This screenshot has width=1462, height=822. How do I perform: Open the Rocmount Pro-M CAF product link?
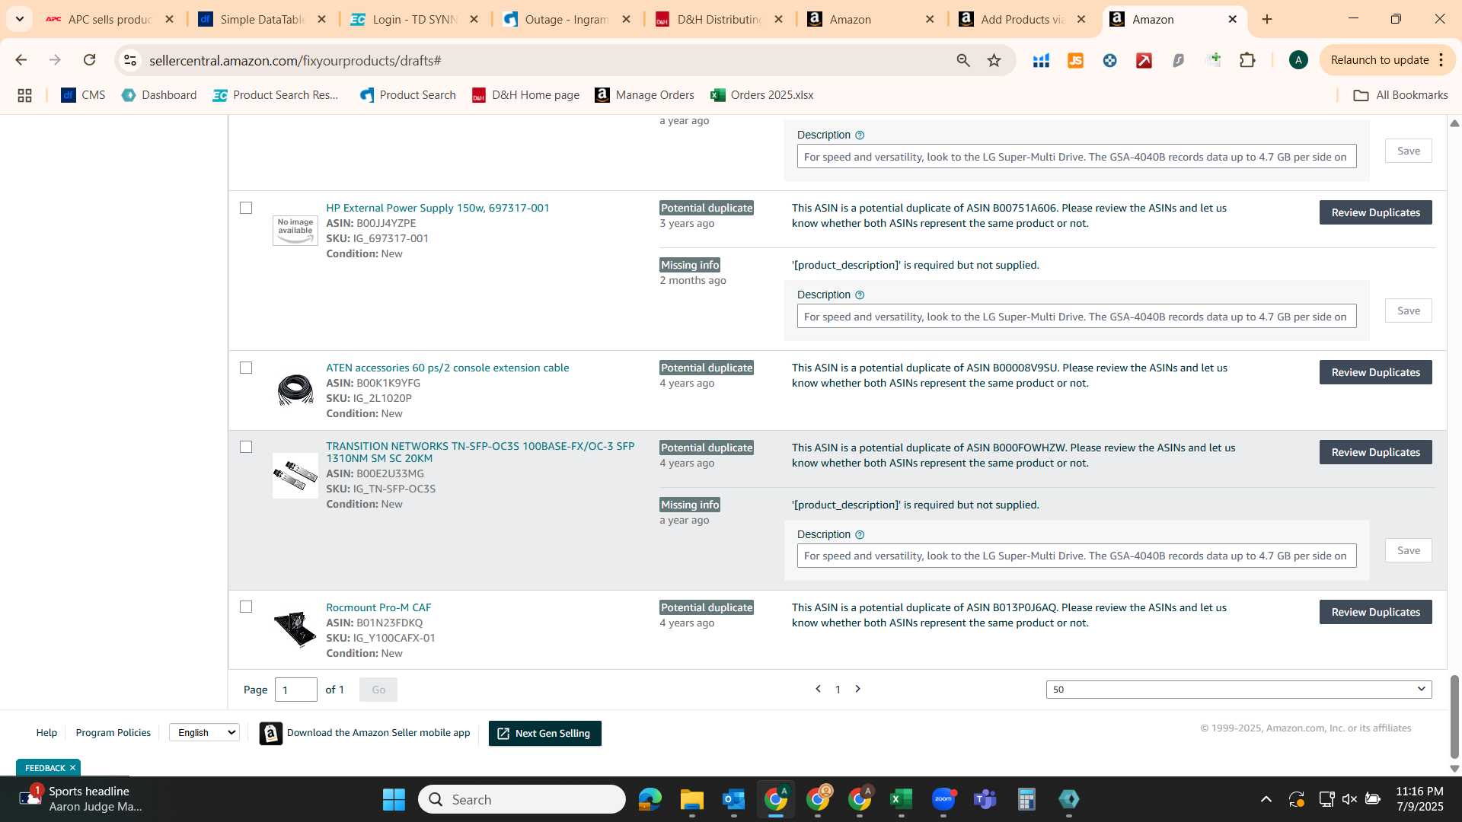tap(378, 607)
